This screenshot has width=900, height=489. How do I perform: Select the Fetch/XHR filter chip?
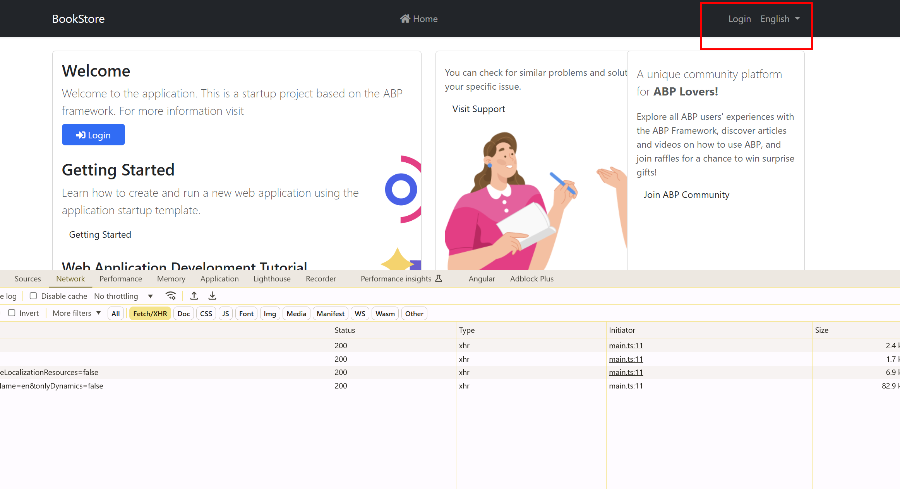point(150,314)
